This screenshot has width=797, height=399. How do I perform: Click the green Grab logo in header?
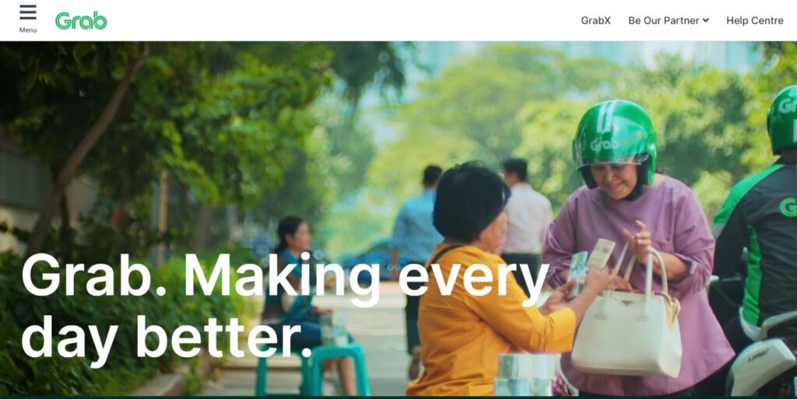(81, 21)
